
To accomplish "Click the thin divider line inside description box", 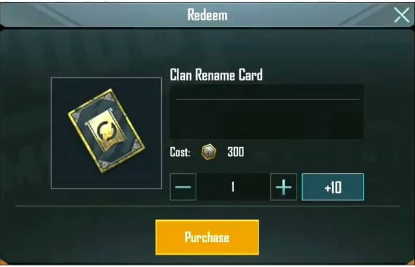I will coord(267,99).
